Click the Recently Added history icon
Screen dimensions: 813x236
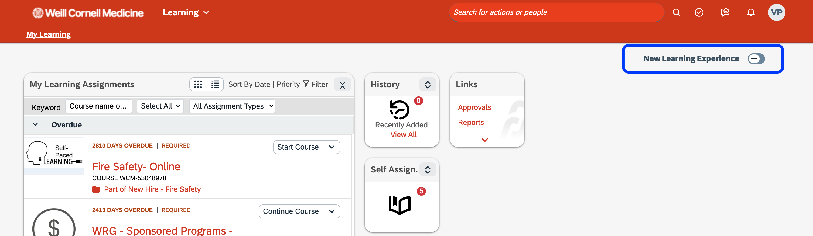point(399,110)
